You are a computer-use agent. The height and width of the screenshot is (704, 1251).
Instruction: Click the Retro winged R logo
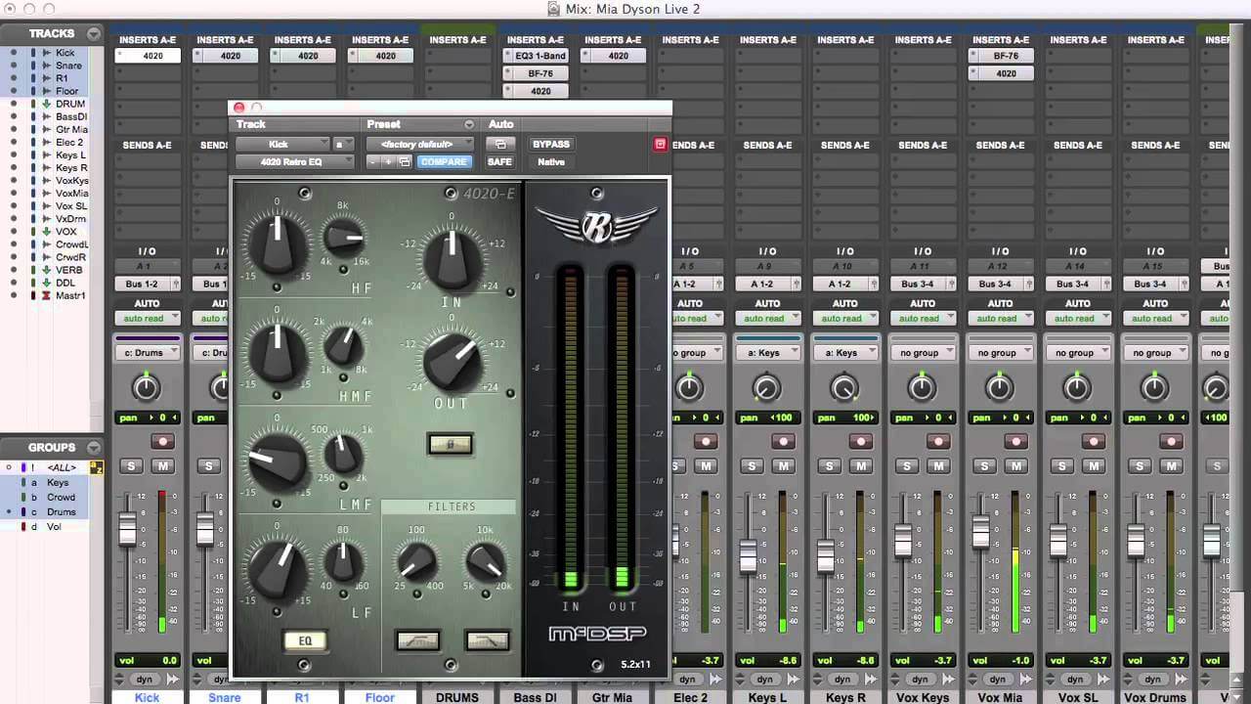(596, 225)
